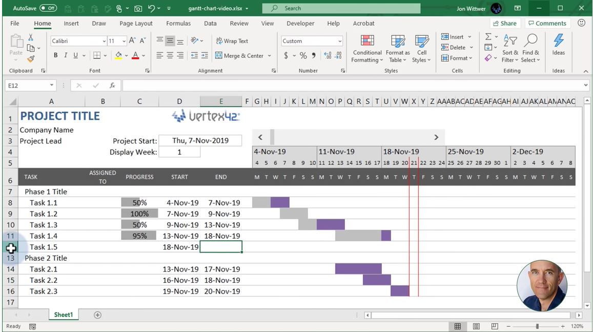Viewport: 593px width, 332px height.
Task: Open the Formulas ribbon tab
Action: coord(178,23)
